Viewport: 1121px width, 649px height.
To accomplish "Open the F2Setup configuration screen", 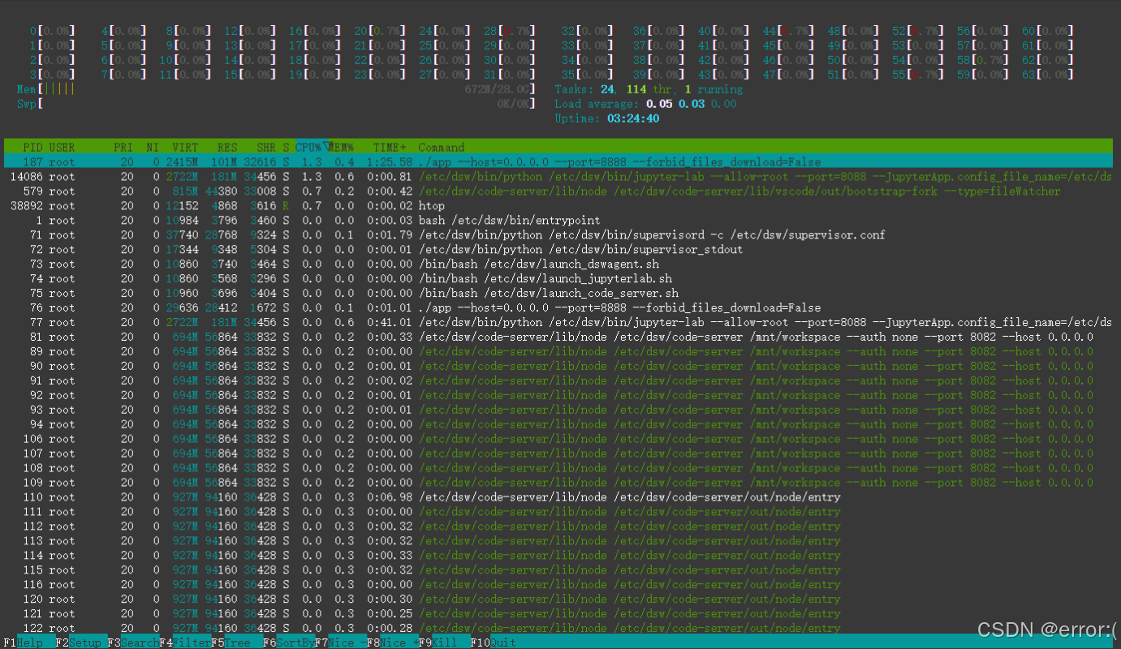I will pos(80,642).
